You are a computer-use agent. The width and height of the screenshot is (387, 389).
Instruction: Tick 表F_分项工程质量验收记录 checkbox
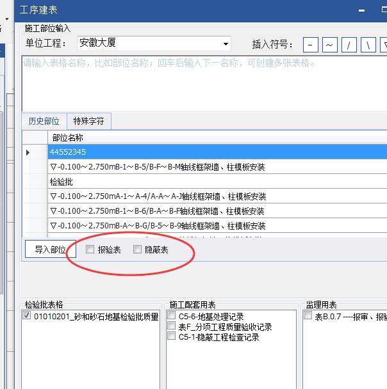pos(171,326)
